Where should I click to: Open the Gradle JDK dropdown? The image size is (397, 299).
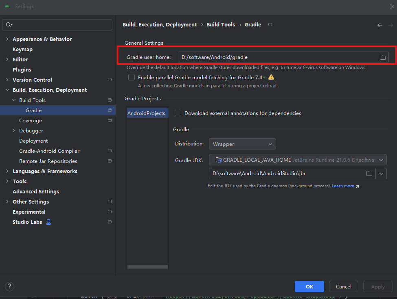point(298,160)
